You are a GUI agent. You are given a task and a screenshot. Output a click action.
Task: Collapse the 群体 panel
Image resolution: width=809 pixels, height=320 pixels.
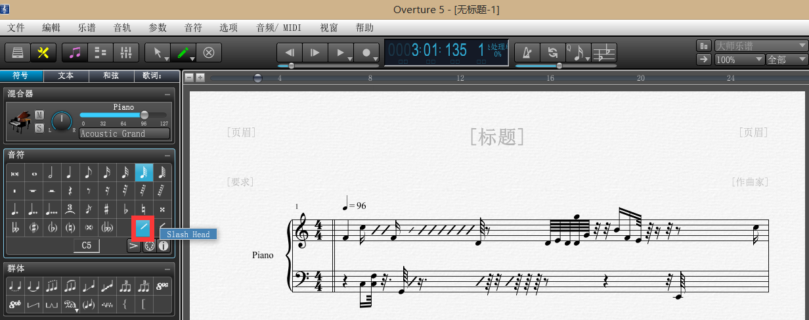[167, 269]
